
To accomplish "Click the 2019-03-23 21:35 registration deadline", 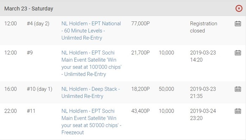I will point(203,93).
